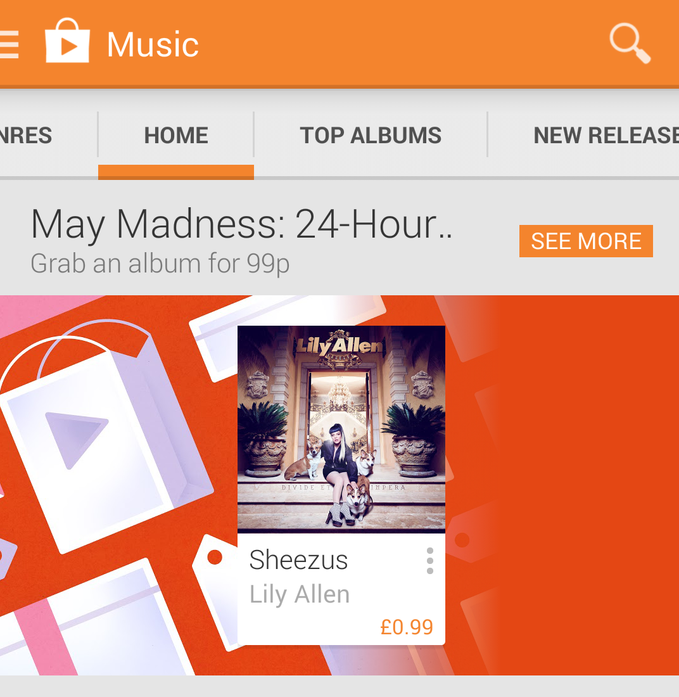
Task: Switch to the HOME tab
Action: point(176,135)
